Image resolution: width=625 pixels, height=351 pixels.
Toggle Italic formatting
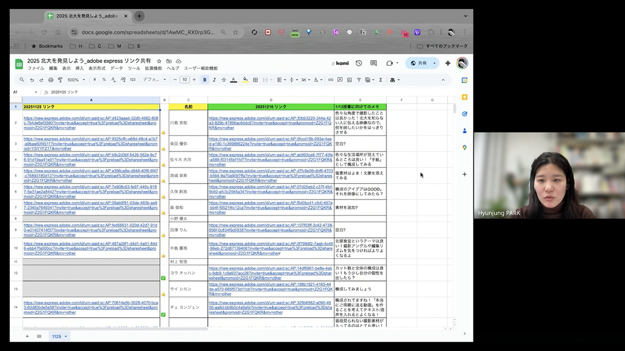tap(214, 80)
